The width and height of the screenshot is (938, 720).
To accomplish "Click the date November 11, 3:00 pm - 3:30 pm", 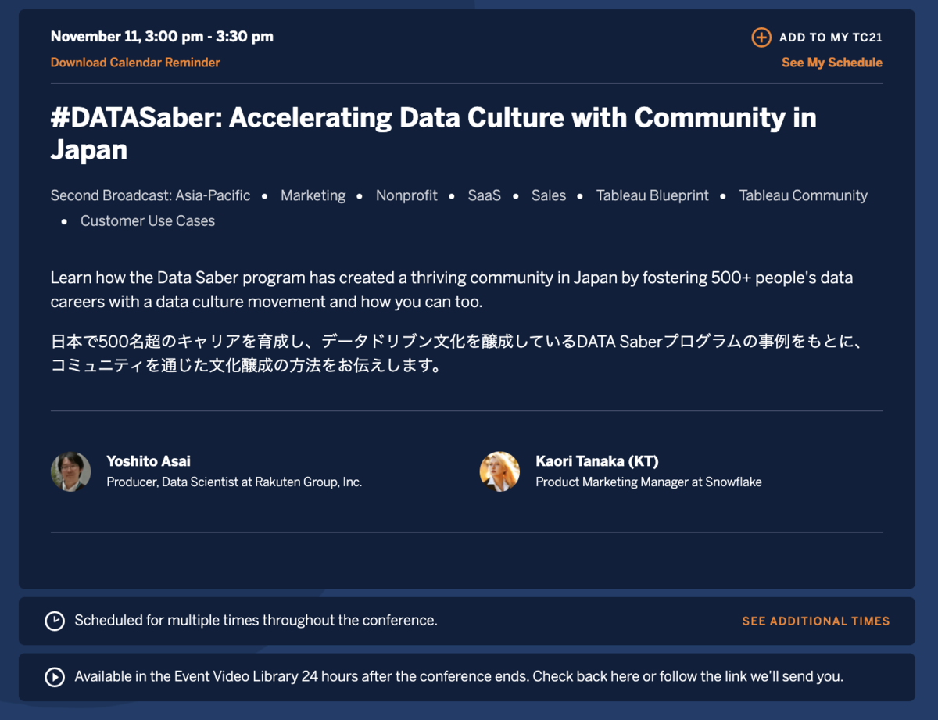I will click(x=162, y=37).
